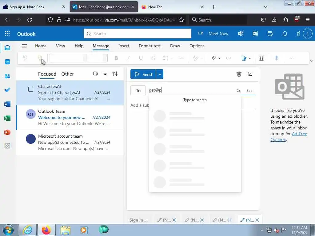Open the Draw ribbon tab

point(175,46)
